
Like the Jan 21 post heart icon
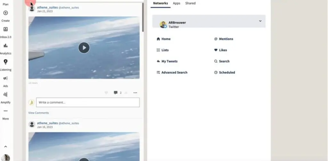pos(106,93)
